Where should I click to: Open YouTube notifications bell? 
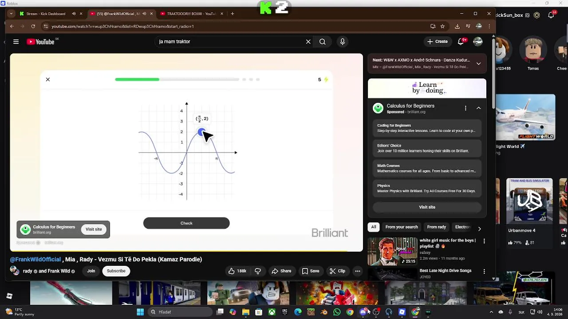(x=461, y=42)
